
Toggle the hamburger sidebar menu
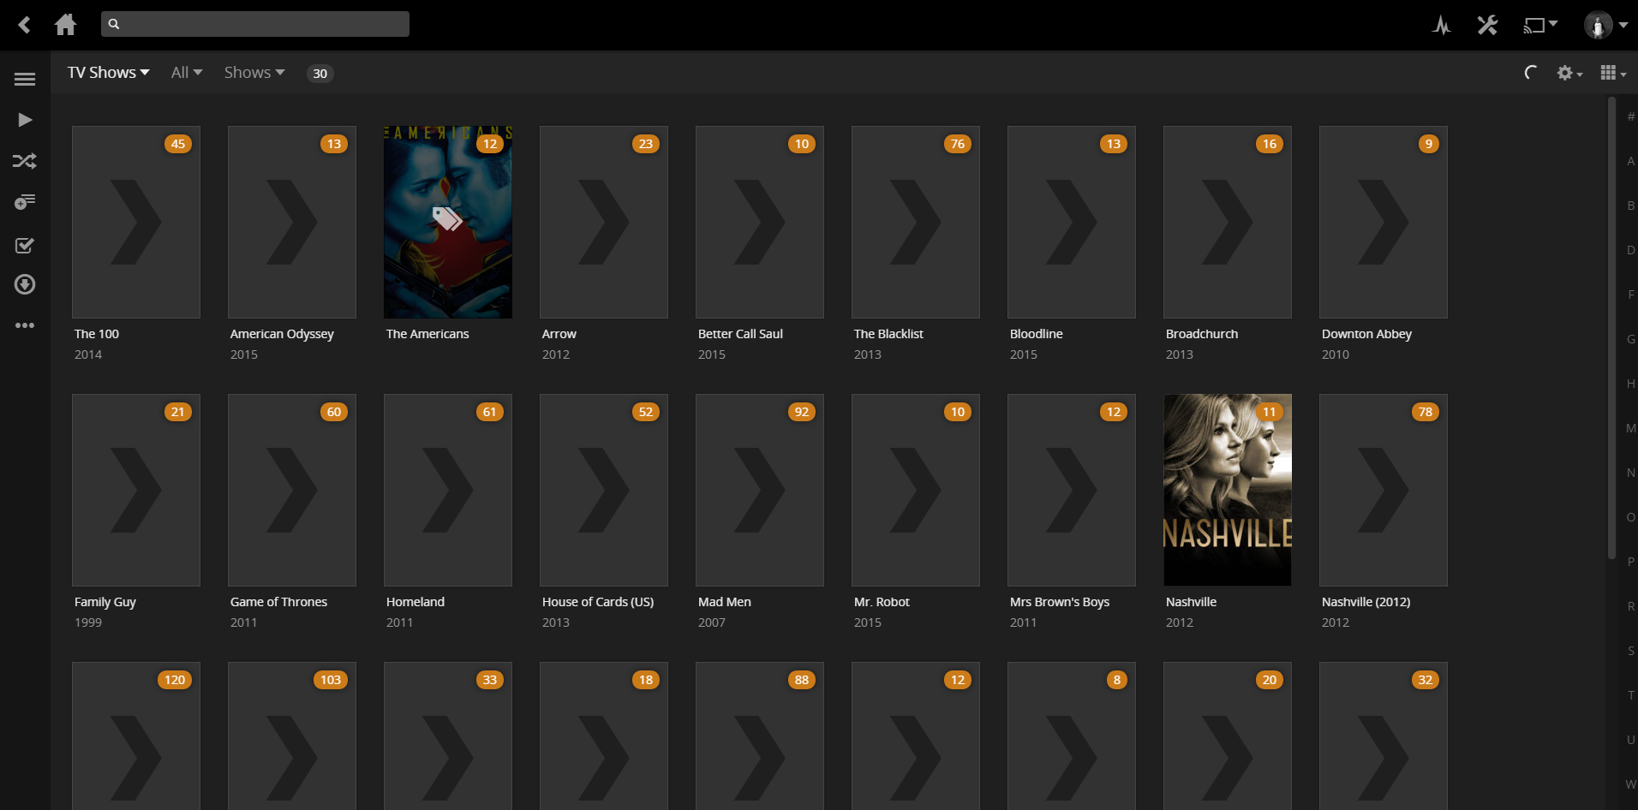coord(25,80)
